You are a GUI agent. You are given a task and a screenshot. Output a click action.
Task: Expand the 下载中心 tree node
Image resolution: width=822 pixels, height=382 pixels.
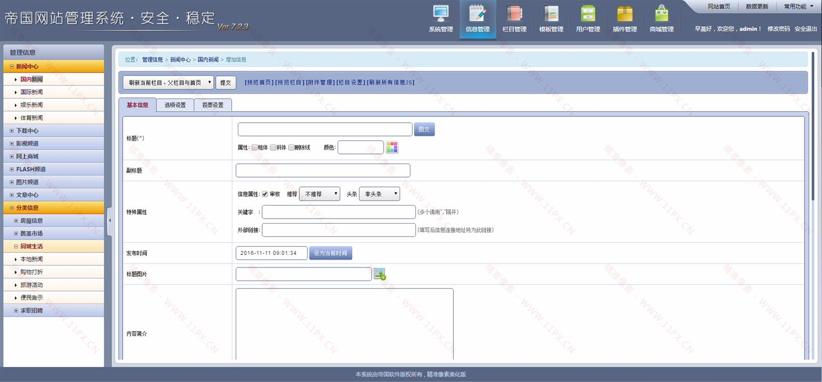coord(12,131)
